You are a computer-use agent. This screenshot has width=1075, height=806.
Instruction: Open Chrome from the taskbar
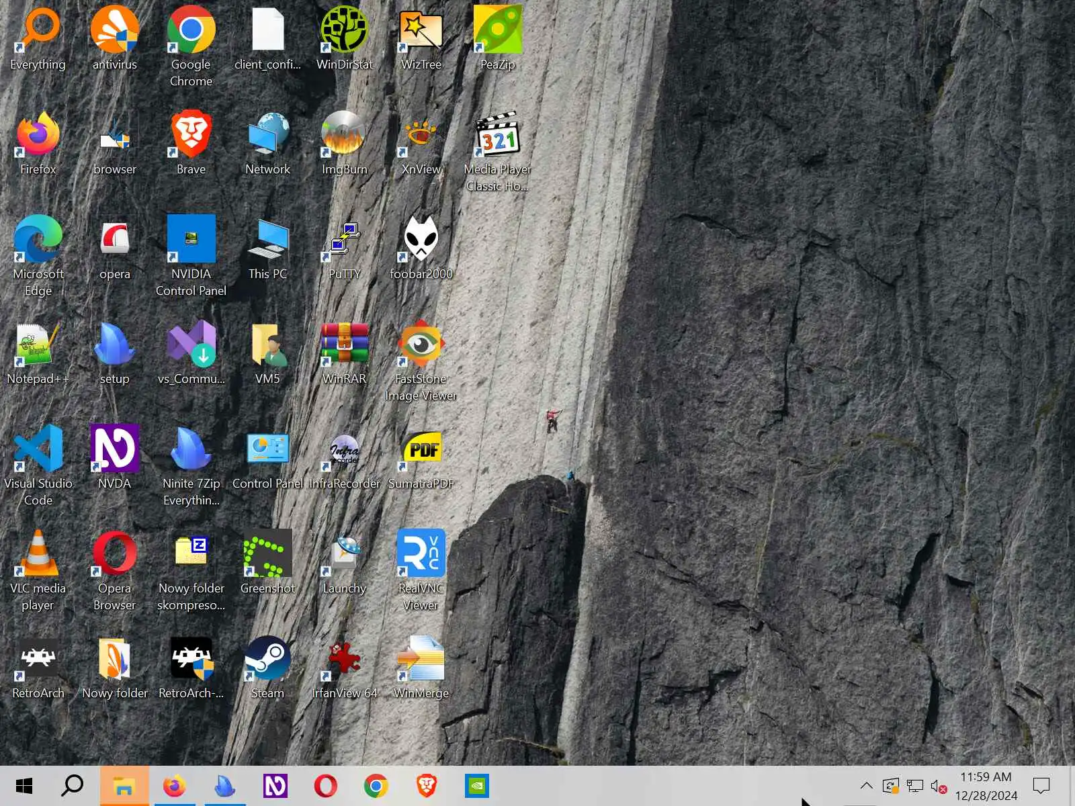pos(376,786)
